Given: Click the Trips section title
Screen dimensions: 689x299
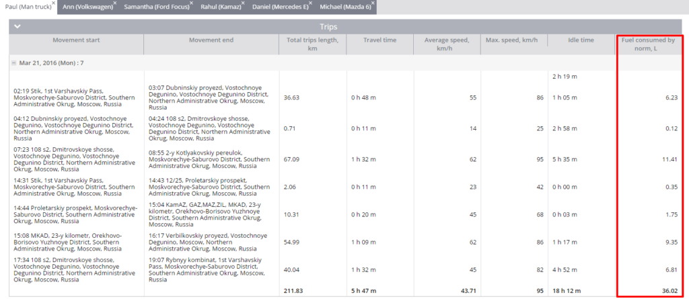Looking at the screenshot, I should [x=328, y=27].
